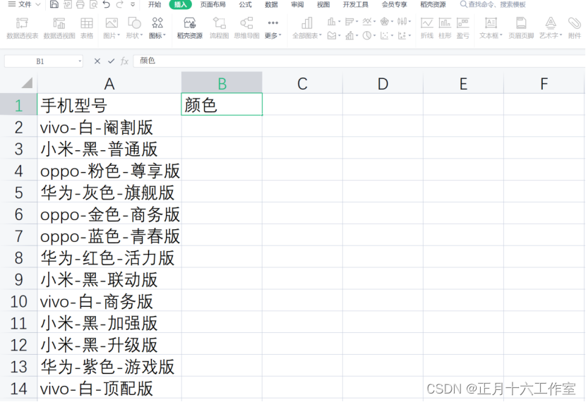
Task: Click cell '小米-黑-联动版'
Action: pos(109,279)
